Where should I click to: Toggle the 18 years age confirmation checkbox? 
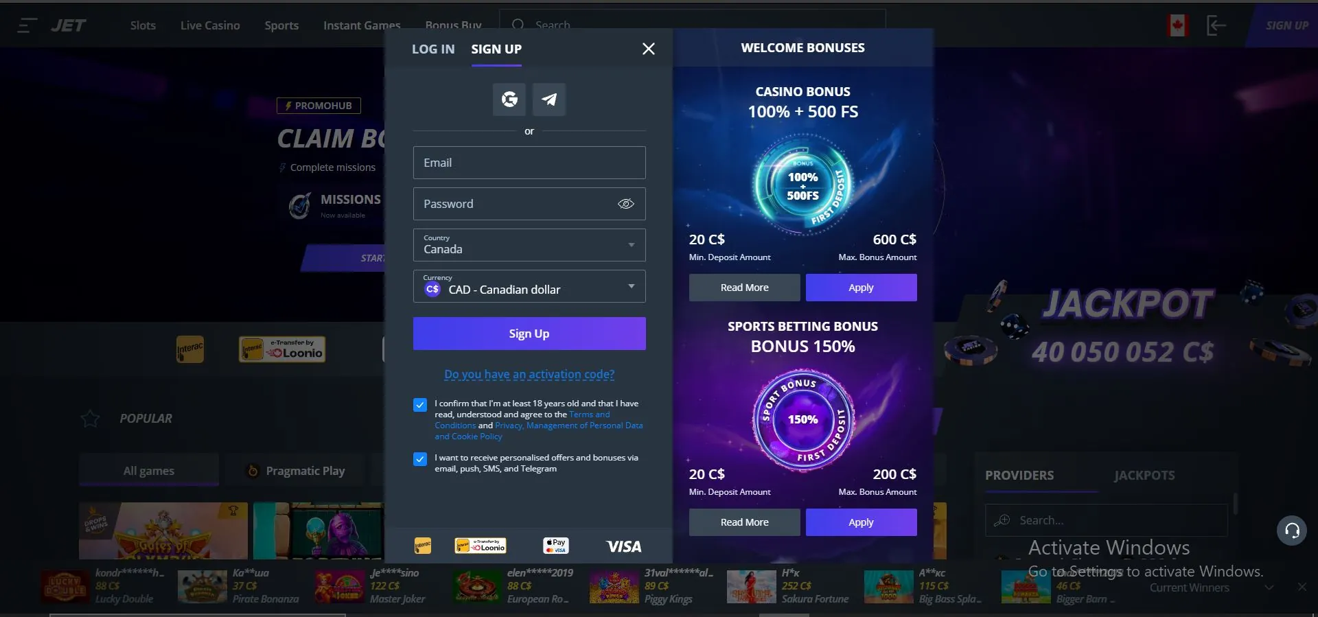pos(420,405)
